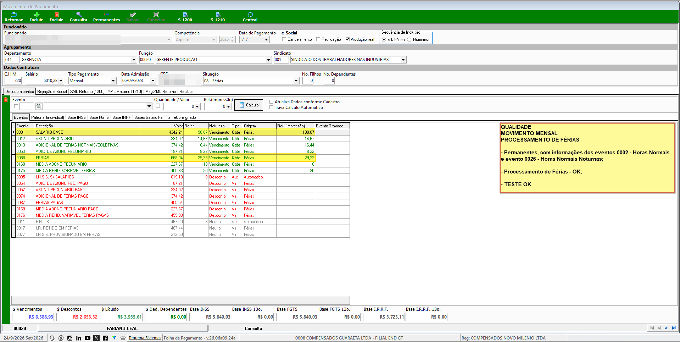
Task: Open the YouTube icon in status bar
Action: (88, 338)
